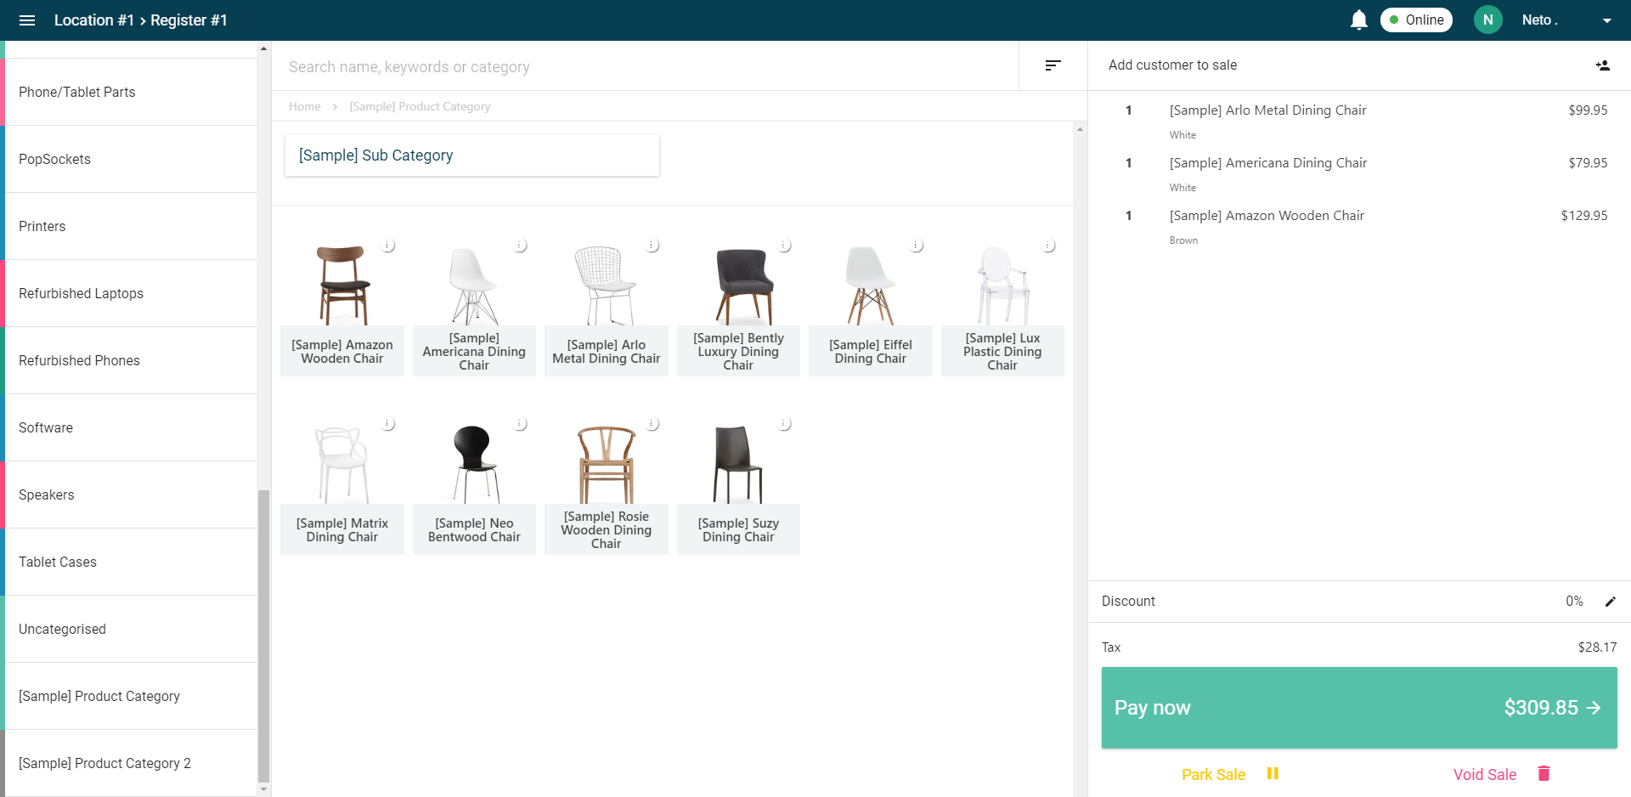Open [Sample] Product Category in sidebar

(128, 696)
